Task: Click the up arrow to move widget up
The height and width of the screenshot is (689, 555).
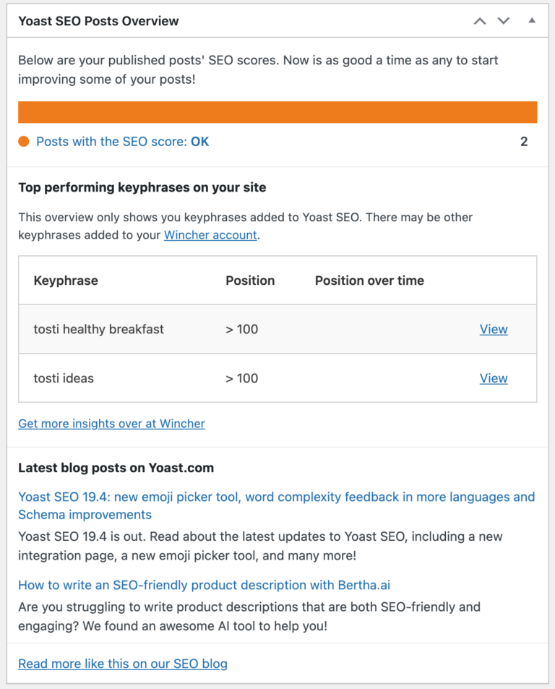Action: [x=479, y=21]
